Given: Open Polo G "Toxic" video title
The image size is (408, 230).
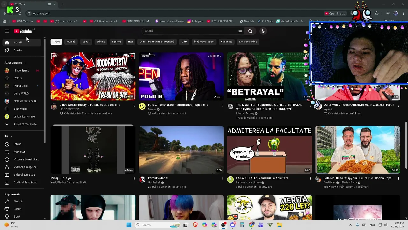Looking at the screenshot, I should pyautogui.click(x=178, y=105).
